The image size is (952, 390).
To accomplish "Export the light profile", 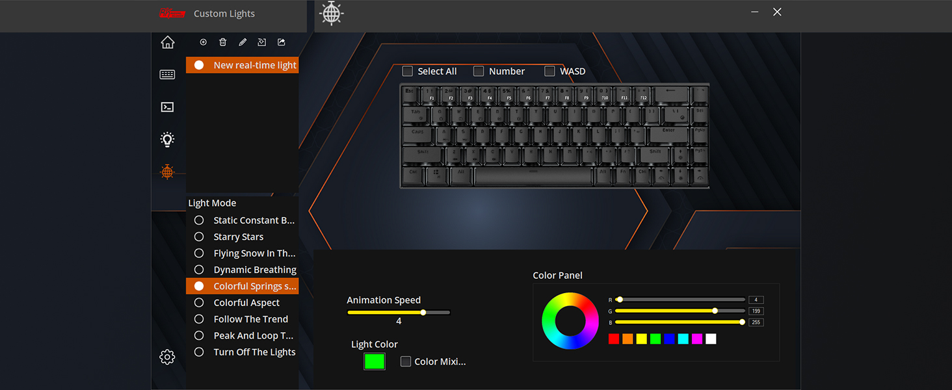I will [x=282, y=42].
